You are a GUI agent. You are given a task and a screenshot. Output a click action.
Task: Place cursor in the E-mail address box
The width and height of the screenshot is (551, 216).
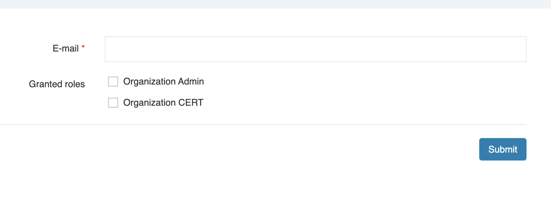click(316, 49)
